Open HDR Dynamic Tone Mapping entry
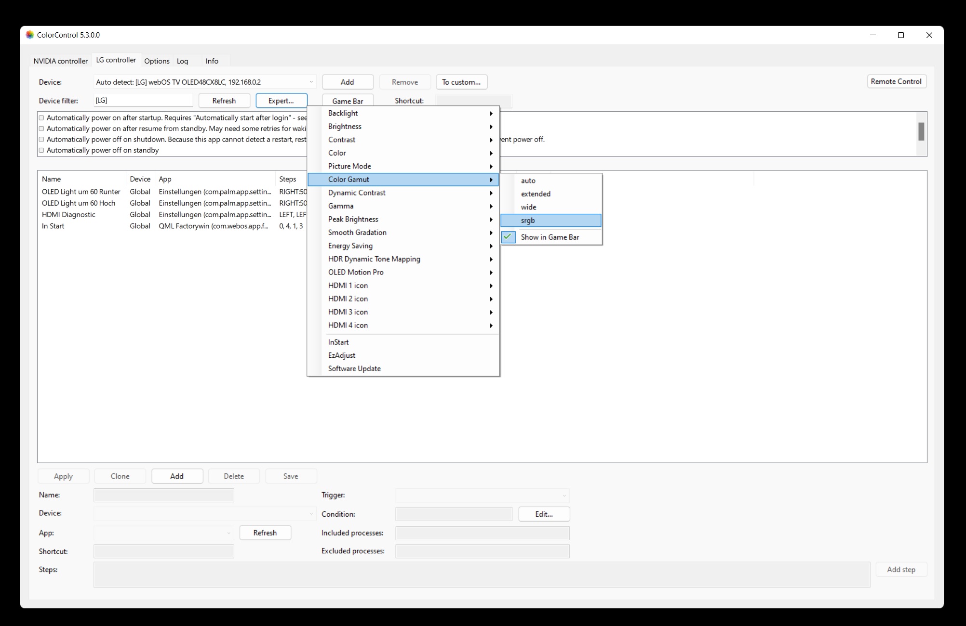The height and width of the screenshot is (626, 966). [x=403, y=259]
